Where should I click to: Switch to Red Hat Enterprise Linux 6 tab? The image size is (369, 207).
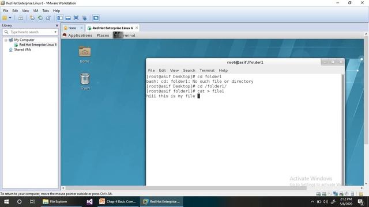112,28
